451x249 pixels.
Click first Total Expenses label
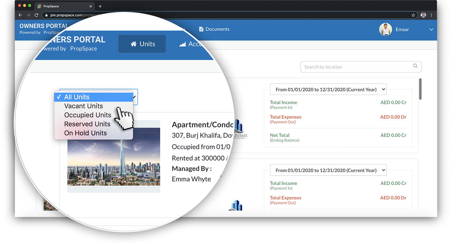[286, 117]
